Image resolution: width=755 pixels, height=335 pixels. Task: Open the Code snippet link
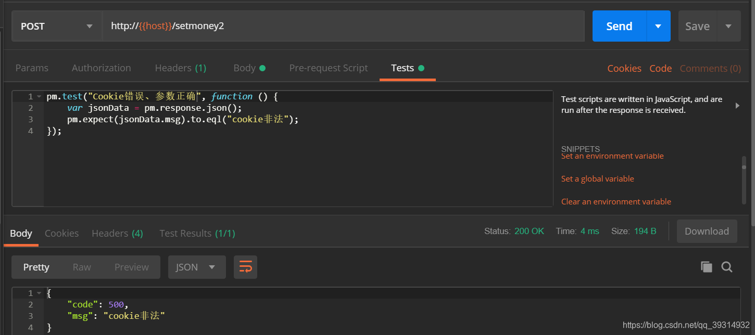pos(661,69)
